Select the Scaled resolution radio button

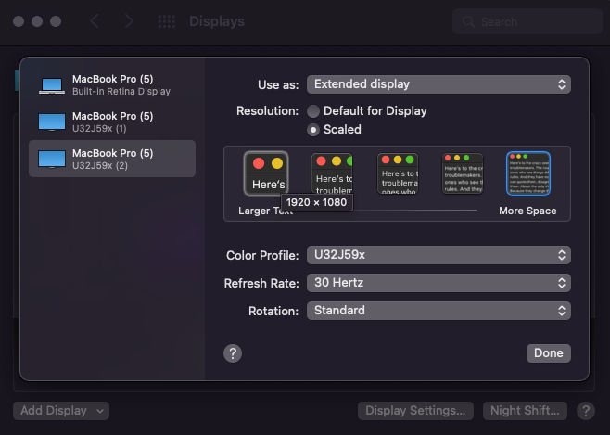(312, 130)
